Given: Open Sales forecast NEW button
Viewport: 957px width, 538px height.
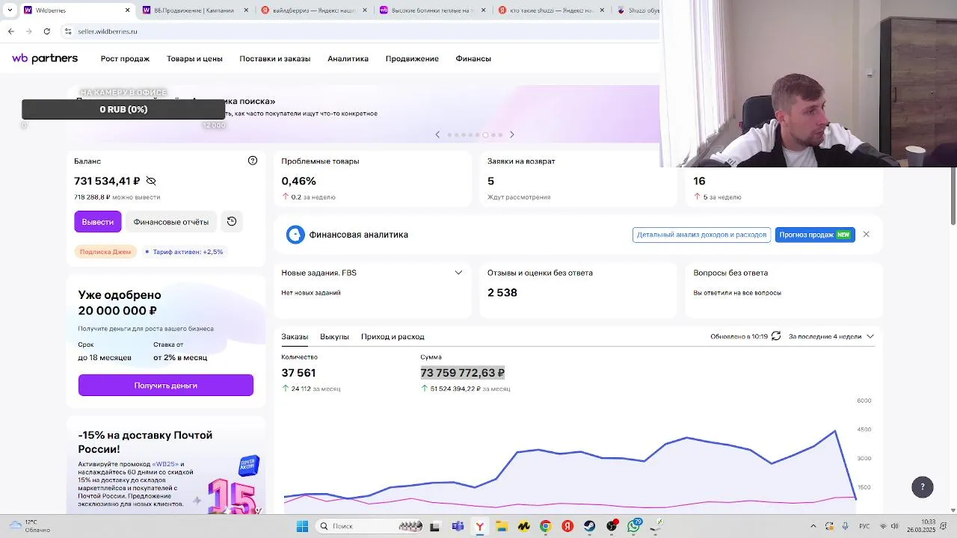Looking at the screenshot, I should [815, 235].
